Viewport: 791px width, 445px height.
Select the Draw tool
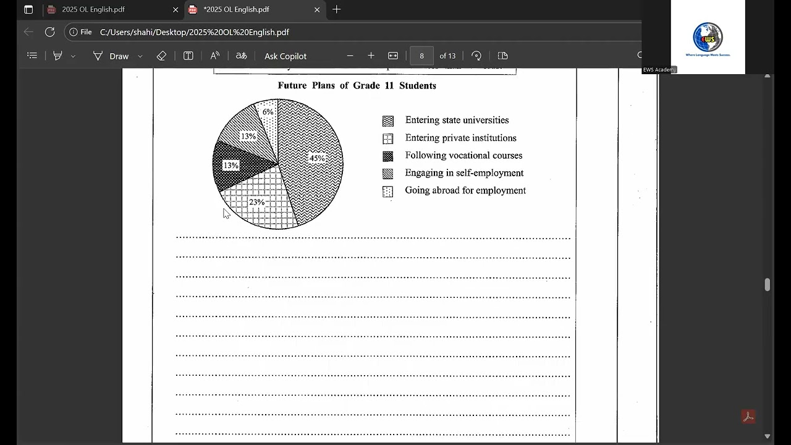pos(111,56)
